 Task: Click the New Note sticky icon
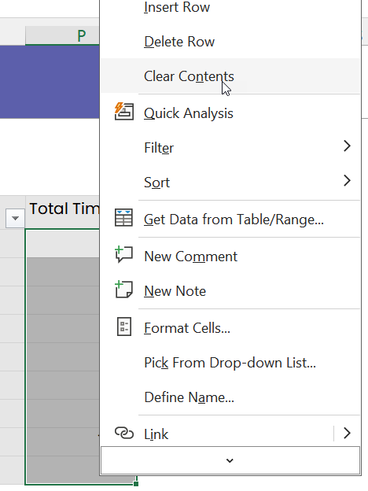(124, 289)
